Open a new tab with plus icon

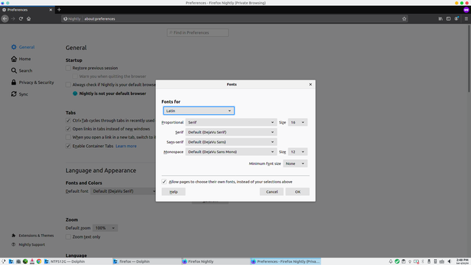point(59,10)
